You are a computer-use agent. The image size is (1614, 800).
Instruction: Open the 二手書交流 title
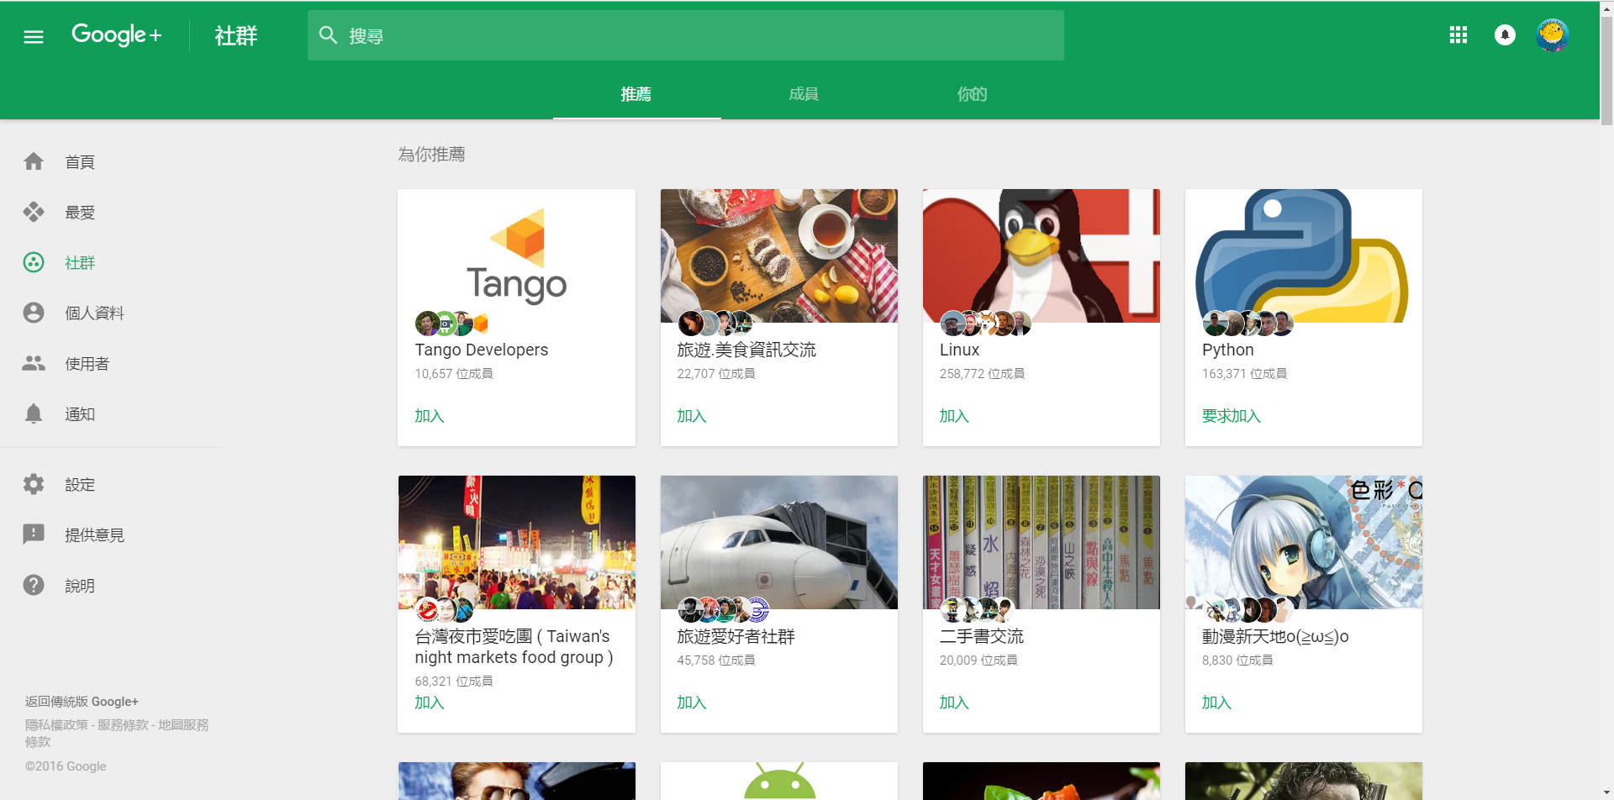click(982, 636)
